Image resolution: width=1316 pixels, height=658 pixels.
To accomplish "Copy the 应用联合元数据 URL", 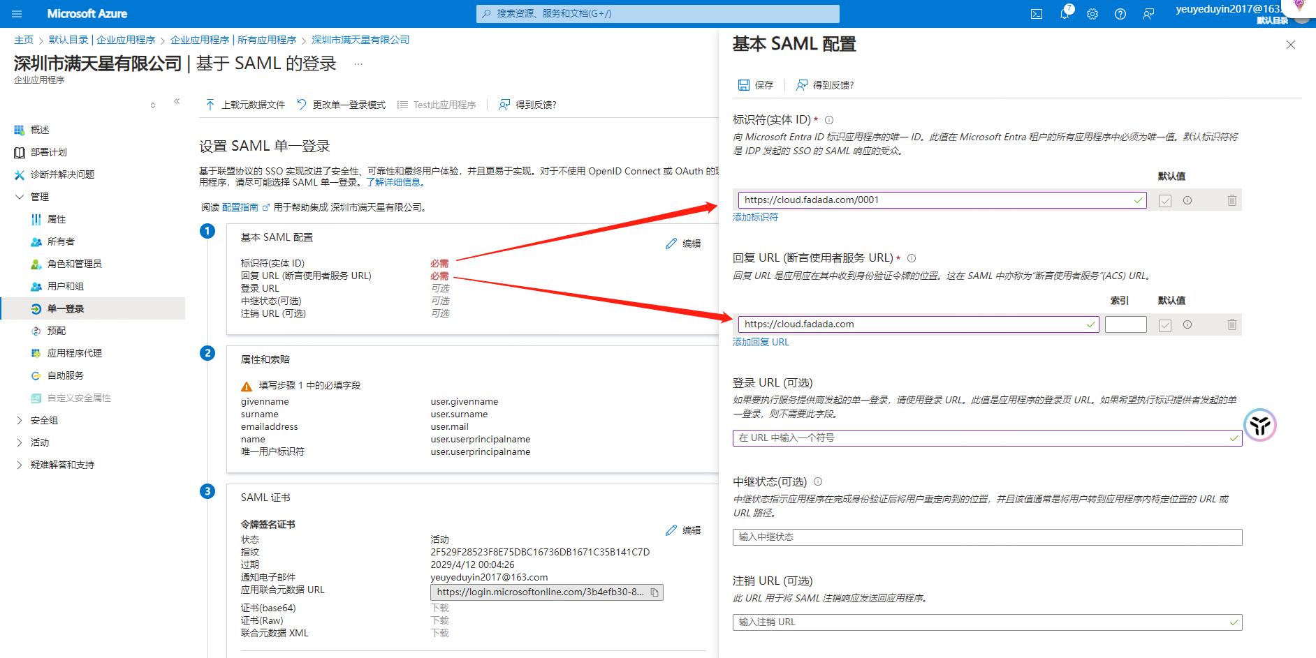I will (x=655, y=592).
